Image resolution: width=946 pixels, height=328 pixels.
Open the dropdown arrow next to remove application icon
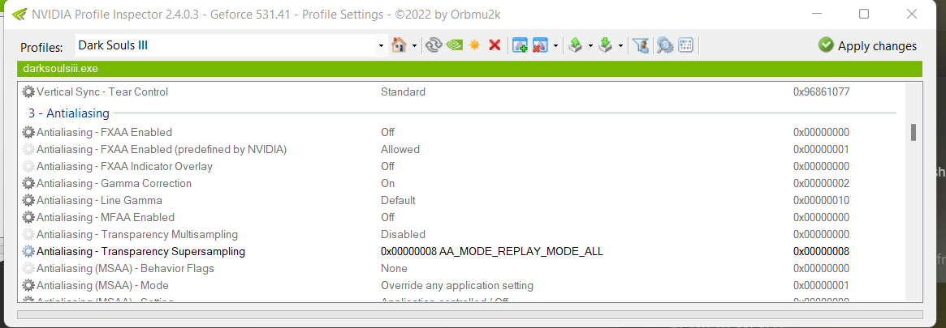tap(555, 45)
